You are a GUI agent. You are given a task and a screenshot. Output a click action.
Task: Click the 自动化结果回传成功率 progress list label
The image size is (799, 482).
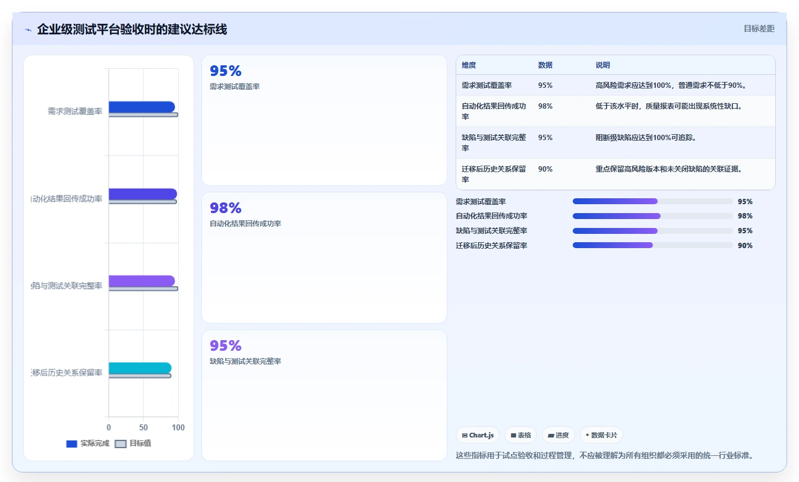tap(491, 216)
